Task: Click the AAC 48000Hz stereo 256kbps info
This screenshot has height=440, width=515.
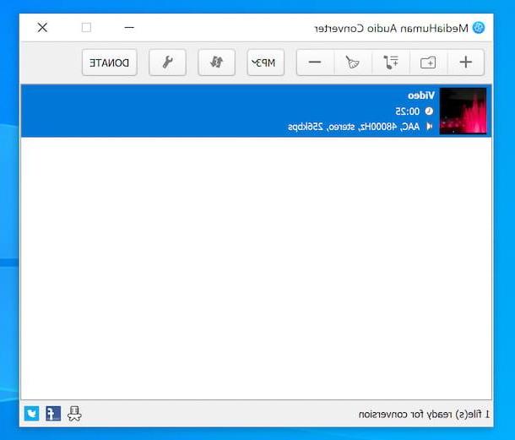Action: click(354, 127)
